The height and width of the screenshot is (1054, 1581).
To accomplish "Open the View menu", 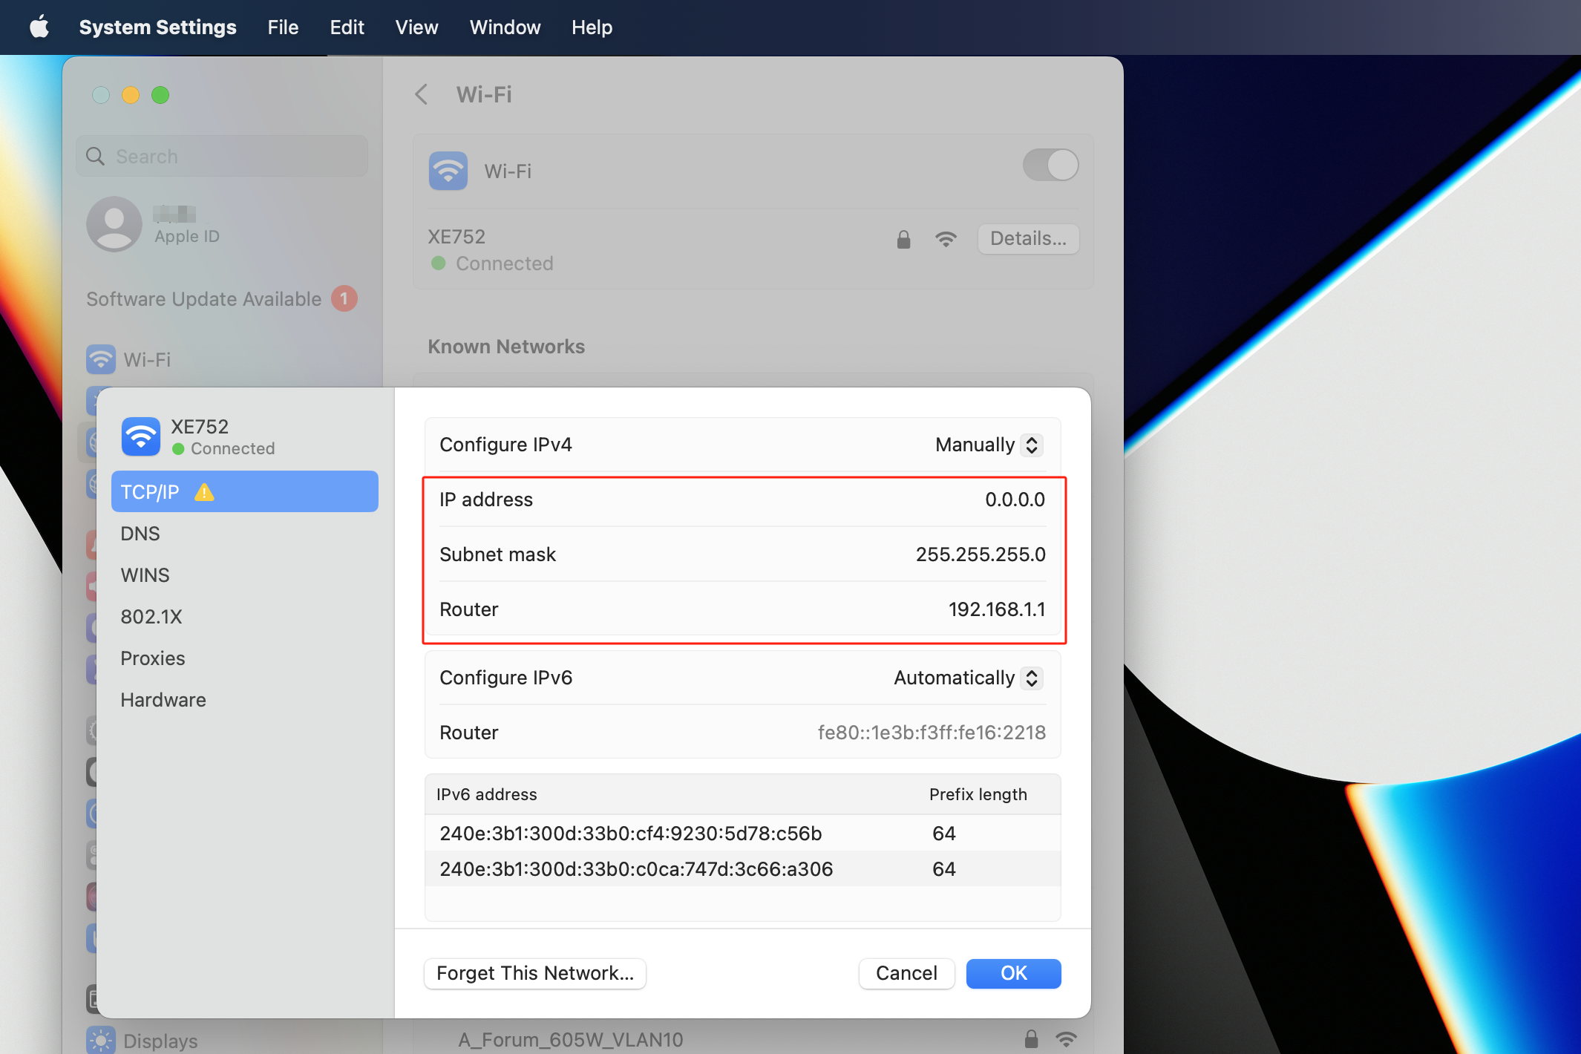I will [416, 27].
